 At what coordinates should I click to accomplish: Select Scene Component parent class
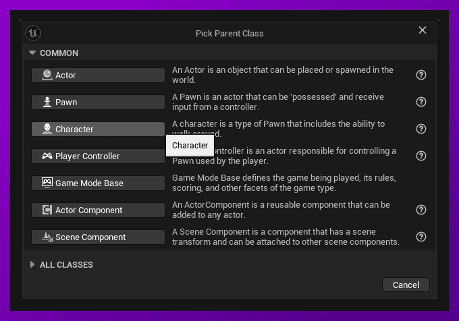tap(98, 237)
